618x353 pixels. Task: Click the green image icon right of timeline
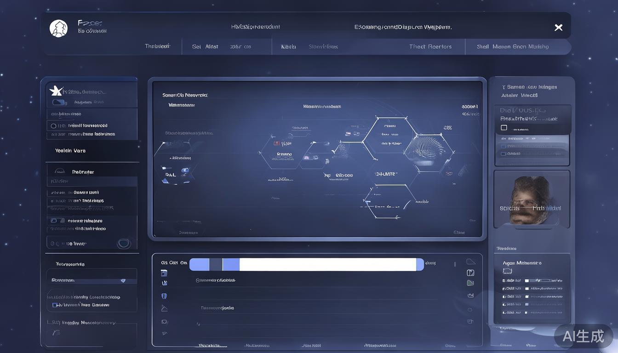470,283
